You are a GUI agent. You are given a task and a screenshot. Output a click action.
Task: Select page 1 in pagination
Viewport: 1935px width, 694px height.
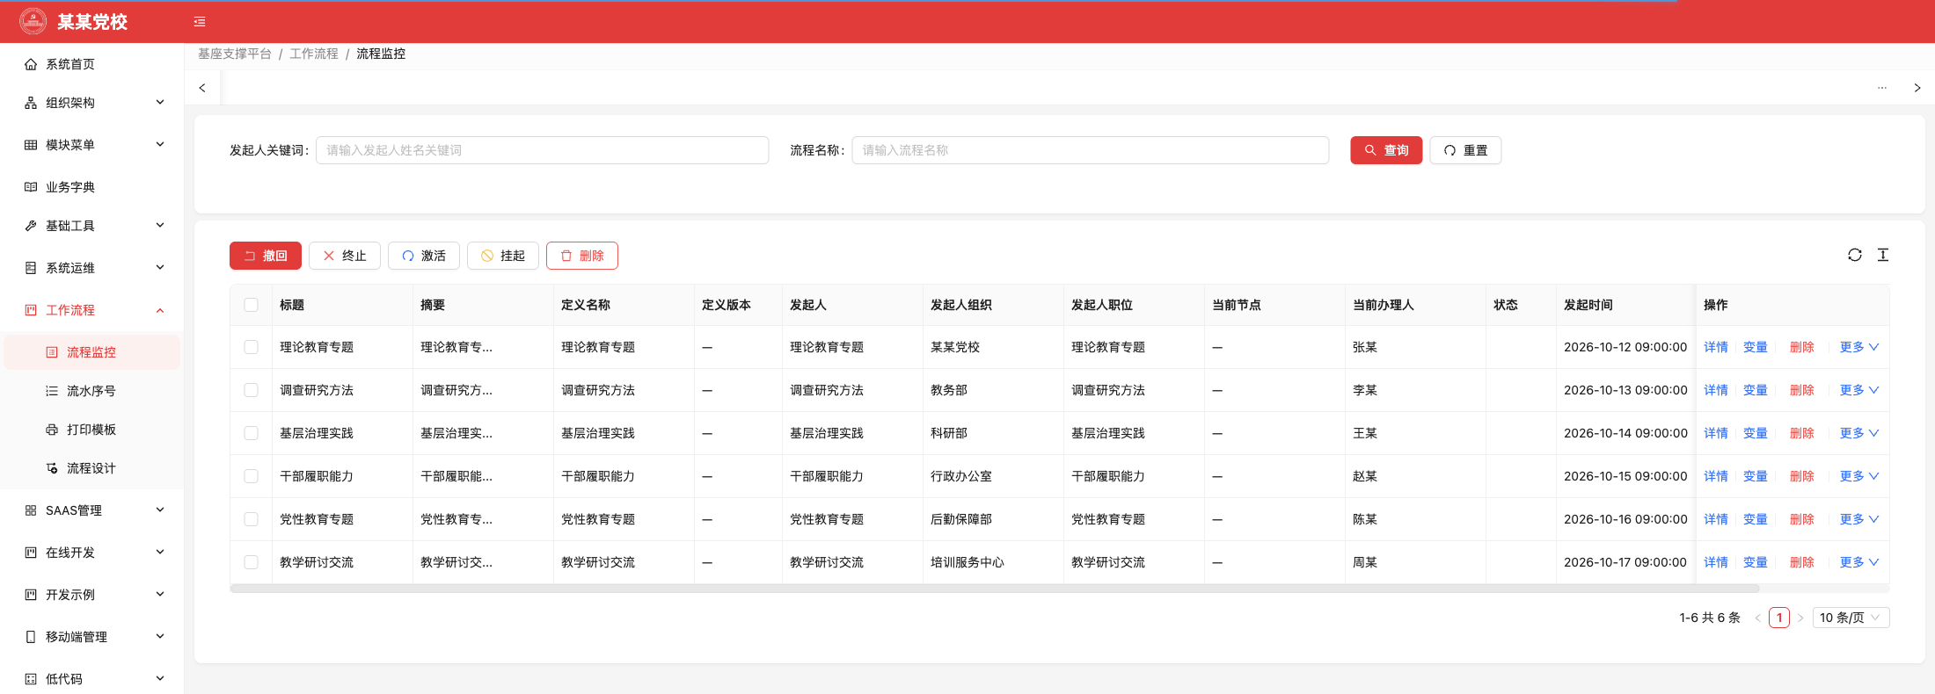pos(1779,618)
